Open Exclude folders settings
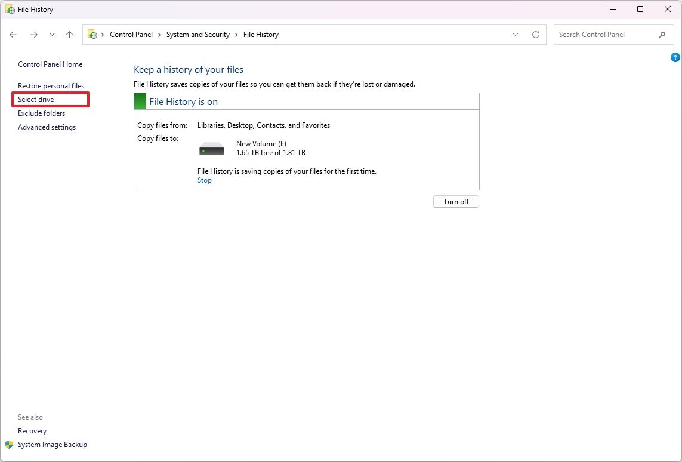This screenshot has width=682, height=462. point(41,113)
